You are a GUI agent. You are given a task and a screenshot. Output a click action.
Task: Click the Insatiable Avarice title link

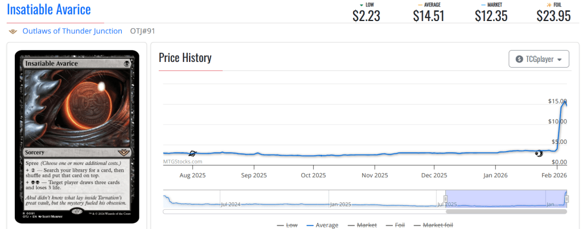click(48, 10)
